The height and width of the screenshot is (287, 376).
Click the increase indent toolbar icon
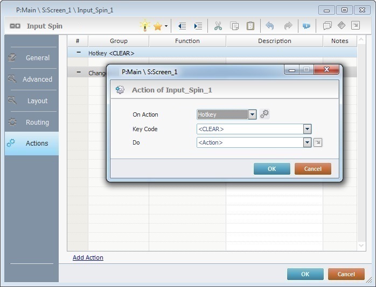click(198, 26)
